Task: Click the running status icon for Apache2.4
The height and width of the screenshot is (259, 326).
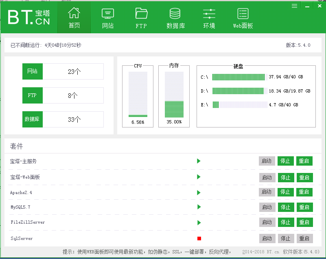Action: 199,193
